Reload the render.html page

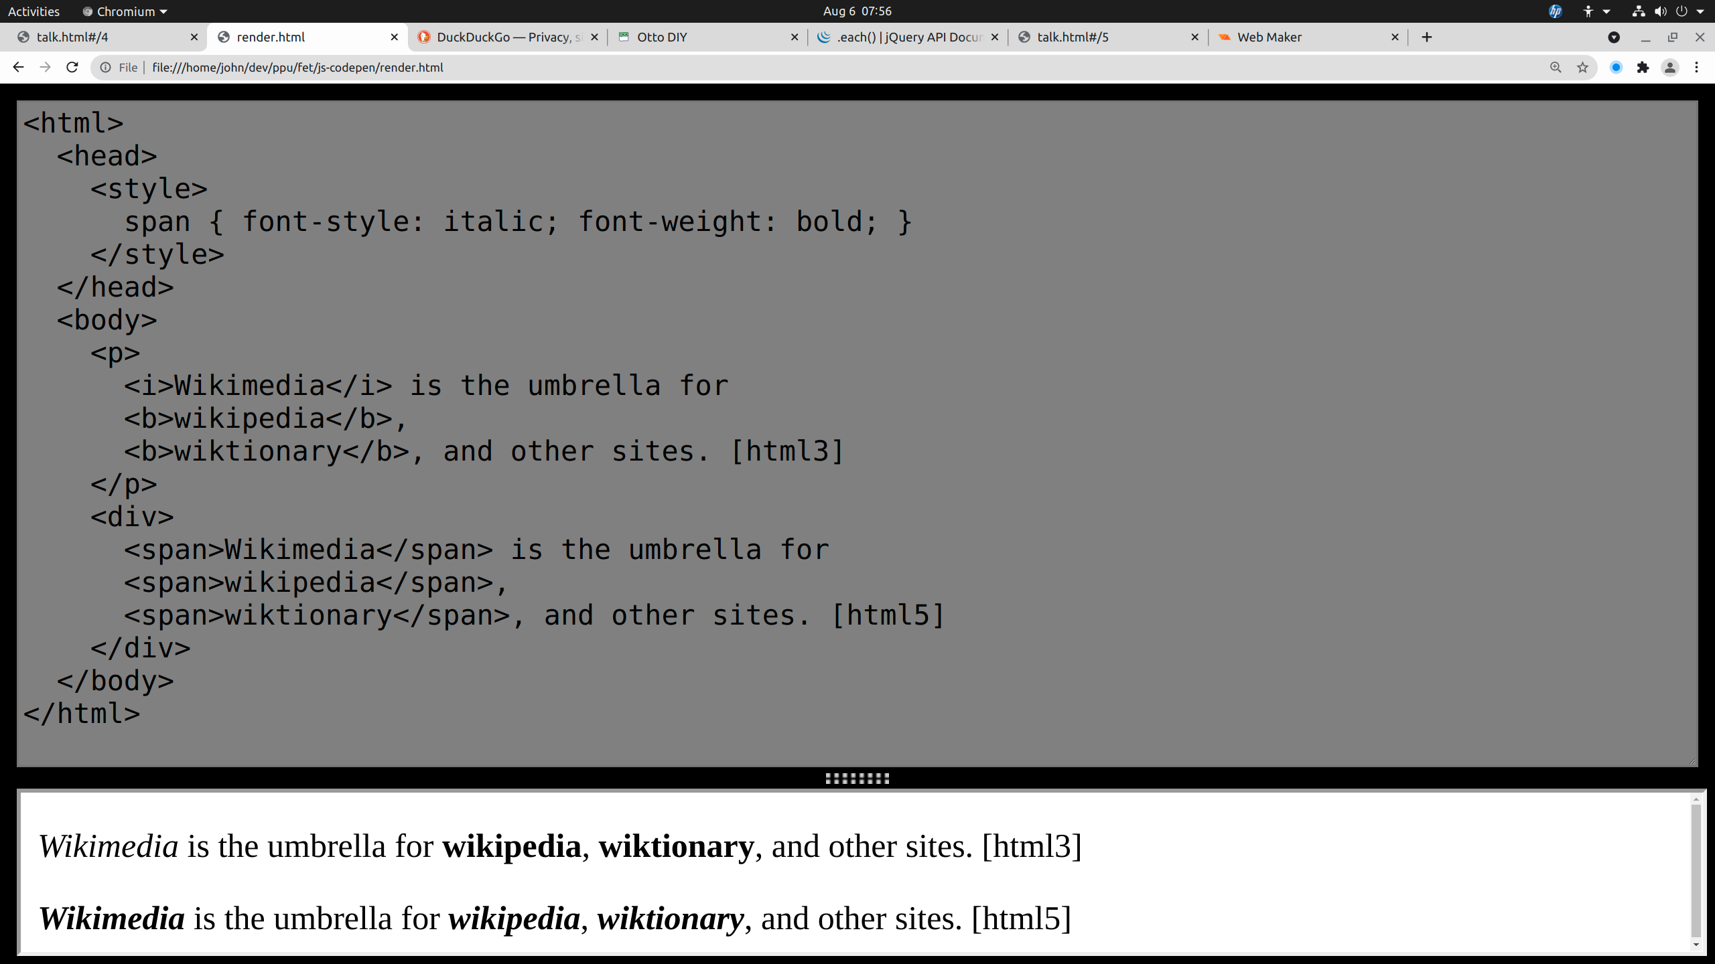pyautogui.click(x=72, y=67)
